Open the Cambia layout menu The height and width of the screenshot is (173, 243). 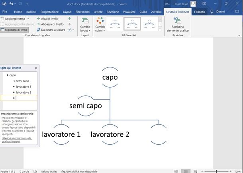point(85,25)
